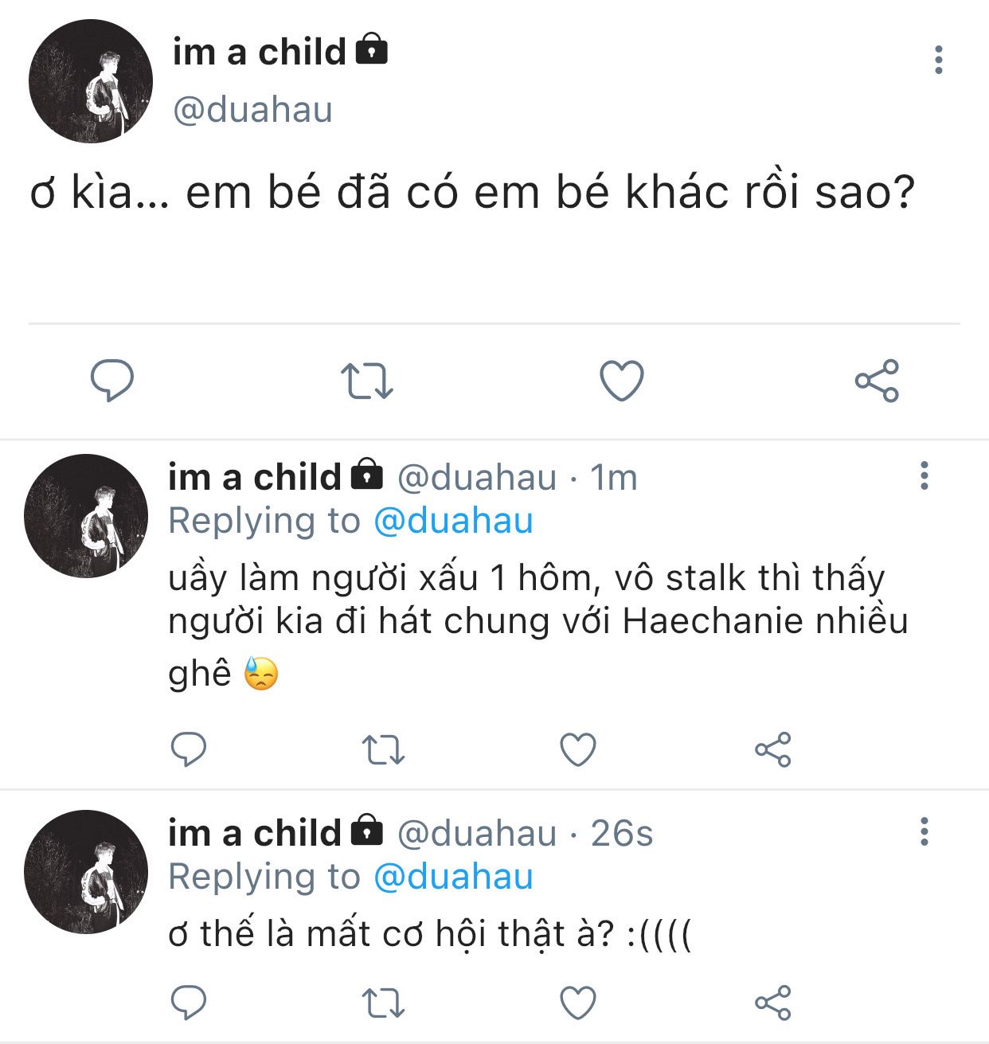Retweet the main em bé tweet
989x1044 pixels.
pyautogui.click(x=366, y=381)
